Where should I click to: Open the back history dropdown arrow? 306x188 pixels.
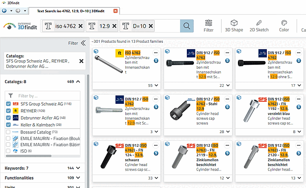click(11, 11)
